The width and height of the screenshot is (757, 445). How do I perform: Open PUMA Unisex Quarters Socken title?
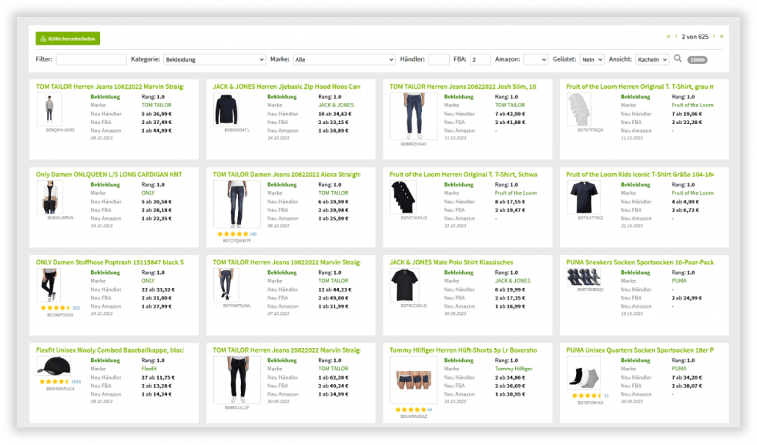(639, 350)
